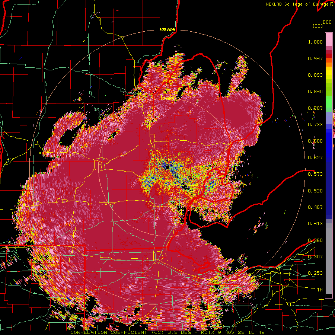Click the 100 NMI range ring label
The width and height of the screenshot is (335, 335).
tap(167, 29)
